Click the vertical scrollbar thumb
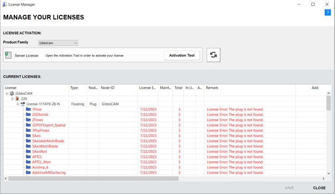The height and width of the screenshot is (194, 335). pyautogui.click(x=329, y=103)
